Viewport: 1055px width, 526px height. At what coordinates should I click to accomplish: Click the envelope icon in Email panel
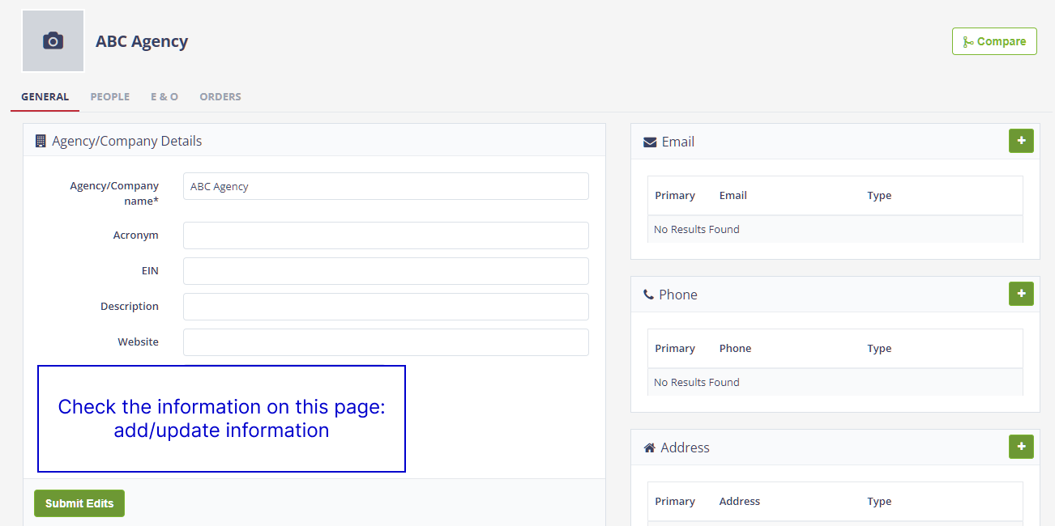coord(650,142)
